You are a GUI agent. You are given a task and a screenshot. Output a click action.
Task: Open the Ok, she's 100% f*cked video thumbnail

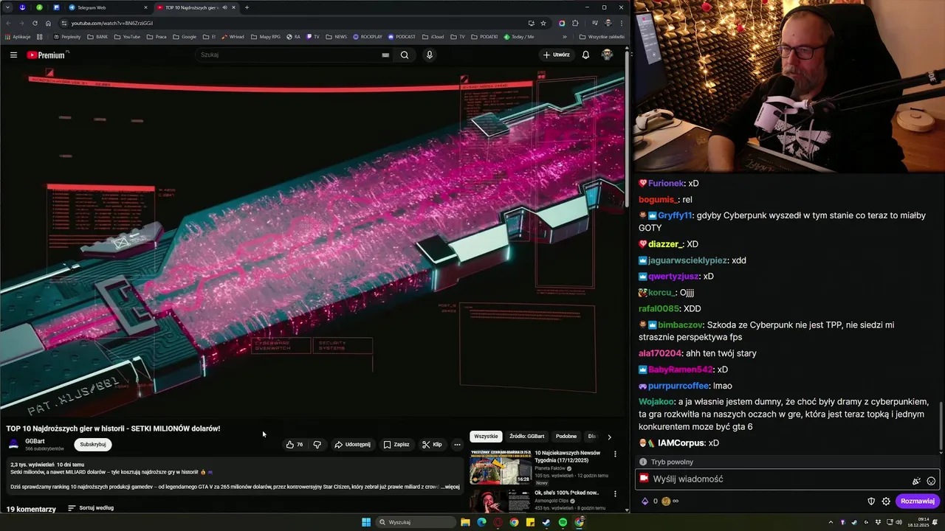click(x=501, y=502)
